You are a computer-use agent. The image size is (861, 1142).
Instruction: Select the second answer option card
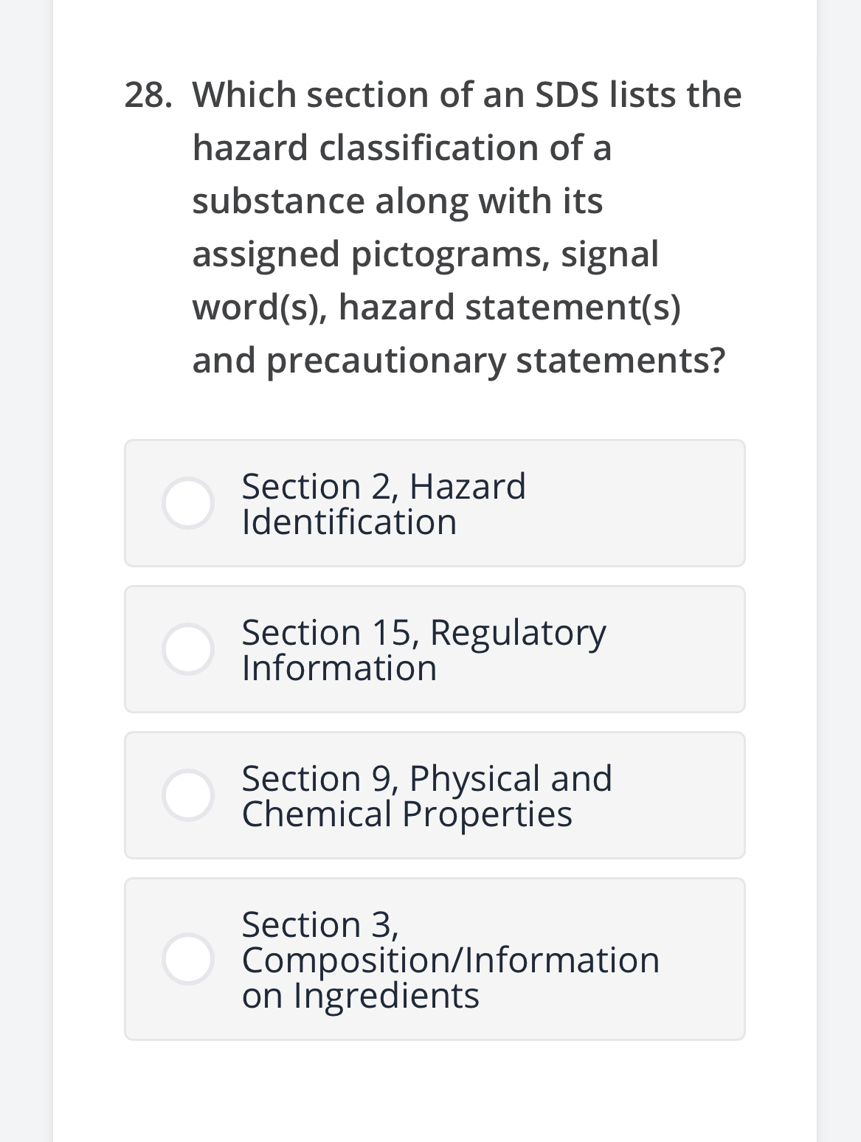435,648
